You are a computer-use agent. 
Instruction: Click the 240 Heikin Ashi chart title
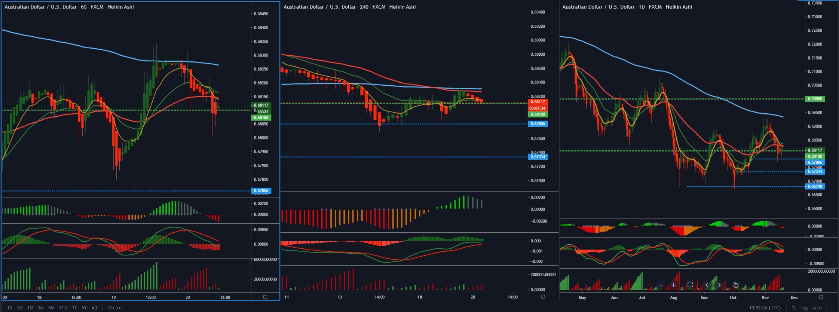[349, 7]
